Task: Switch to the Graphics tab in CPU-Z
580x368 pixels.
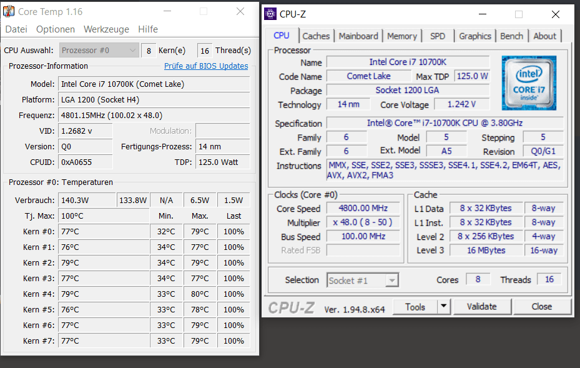Action: [x=475, y=36]
